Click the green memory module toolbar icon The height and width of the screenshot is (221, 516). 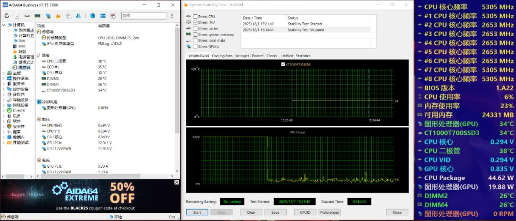(x=37, y=16)
